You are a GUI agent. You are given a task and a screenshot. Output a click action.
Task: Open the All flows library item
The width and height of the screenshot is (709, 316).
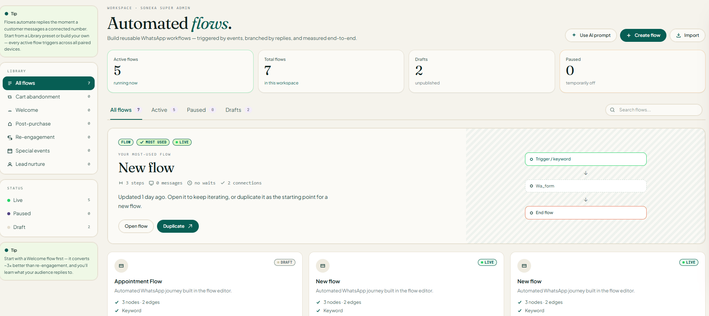[x=49, y=83]
